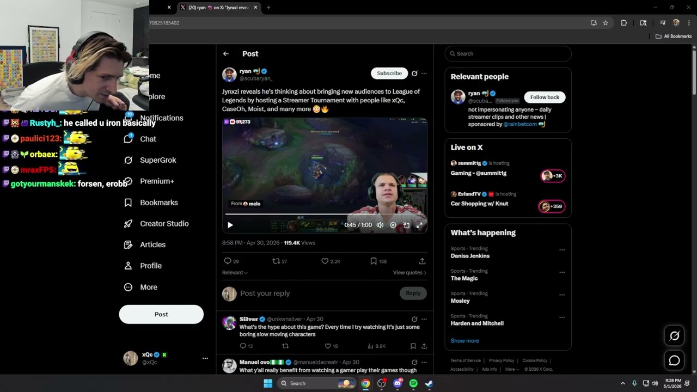Open options for Harden and Mitchell trend
This screenshot has height=392, width=697.
click(x=562, y=317)
